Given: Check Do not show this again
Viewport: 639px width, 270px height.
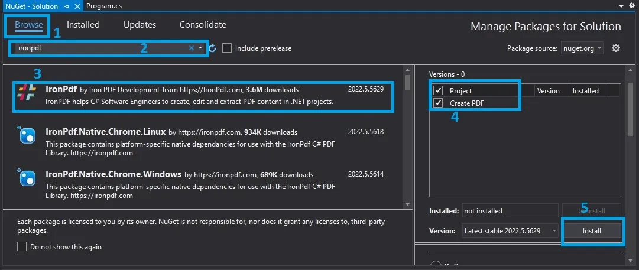Looking at the screenshot, I should click(x=22, y=247).
